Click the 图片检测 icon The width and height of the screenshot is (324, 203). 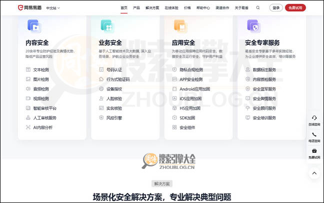(x=28, y=79)
